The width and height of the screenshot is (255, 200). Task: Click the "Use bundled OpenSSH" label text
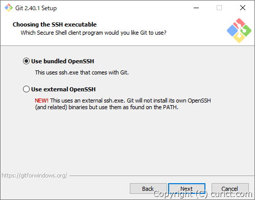(62, 61)
